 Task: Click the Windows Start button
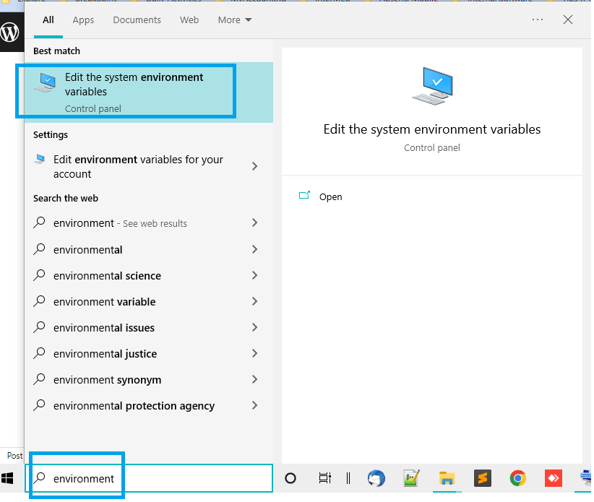(x=9, y=478)
